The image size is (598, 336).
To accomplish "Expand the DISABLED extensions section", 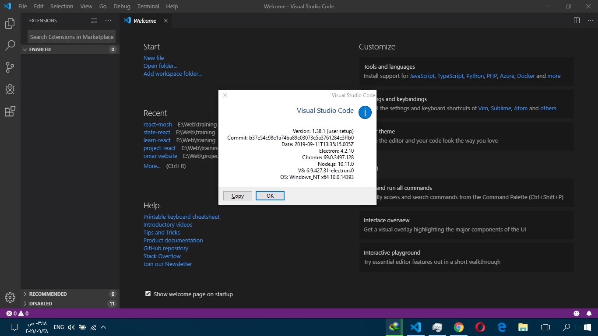I will click(x=70, y=304).
